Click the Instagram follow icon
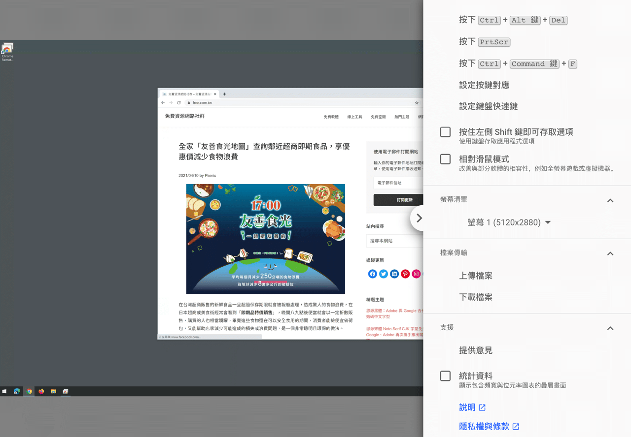Viewport: 631px width, 437px height. pyautogui.click(x=417, y=274)
